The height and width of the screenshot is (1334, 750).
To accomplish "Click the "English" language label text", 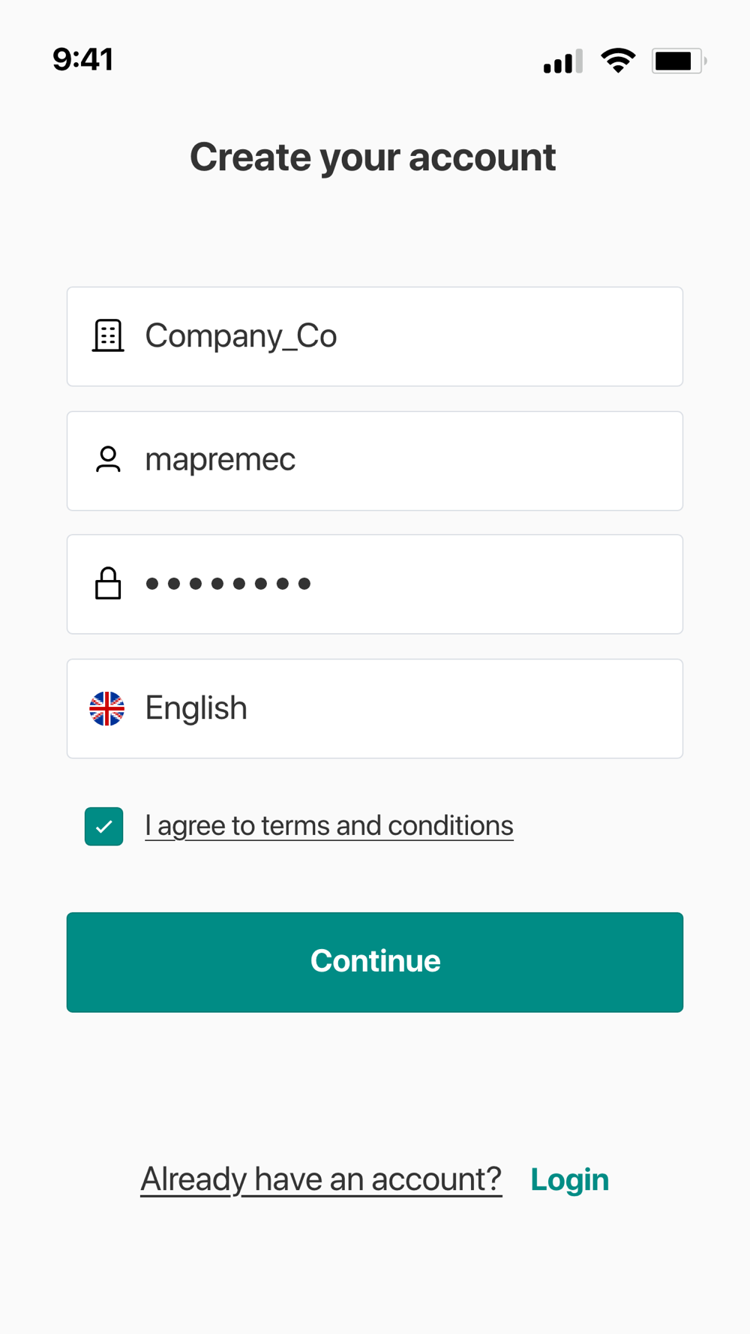I will [x=196, y=708].
